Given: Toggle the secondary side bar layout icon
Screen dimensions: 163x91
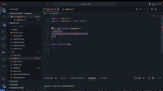Looking at the screenshot, I should click(x=157, y=4).
